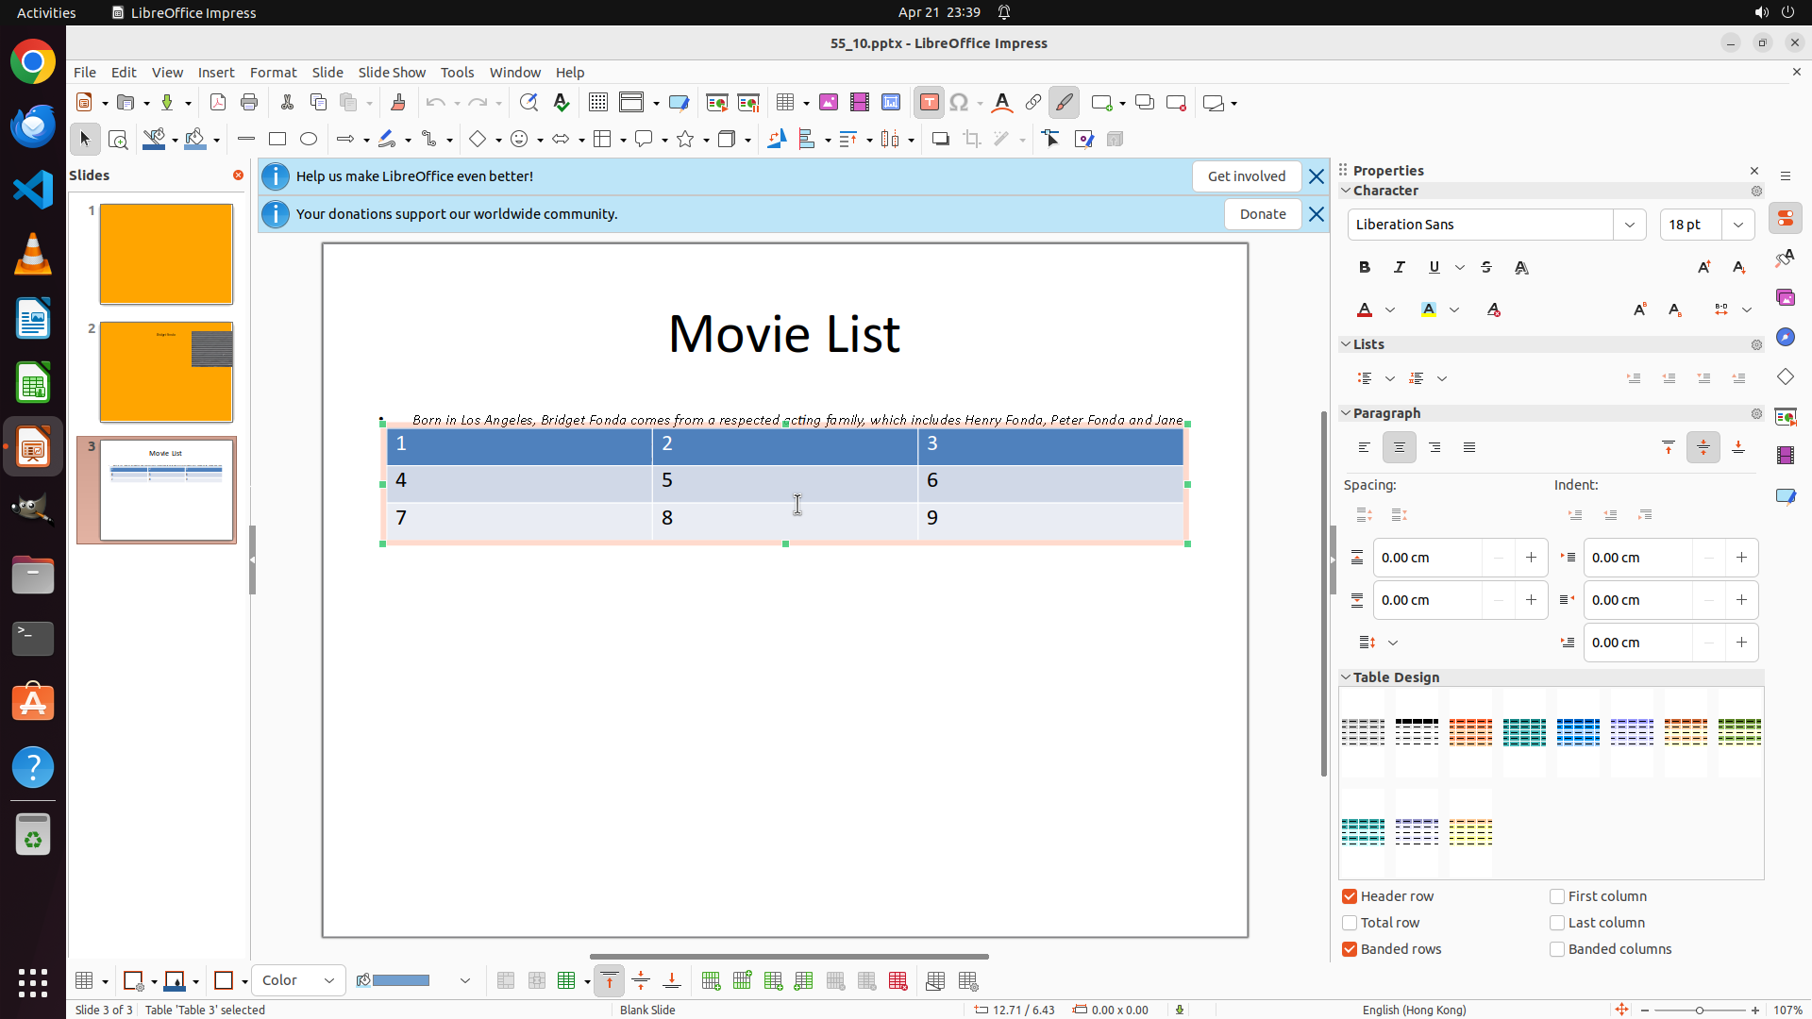Select the slide 2 thumbnail
This screenshot has height=1019, width=1812.
(x=166, y=372)
